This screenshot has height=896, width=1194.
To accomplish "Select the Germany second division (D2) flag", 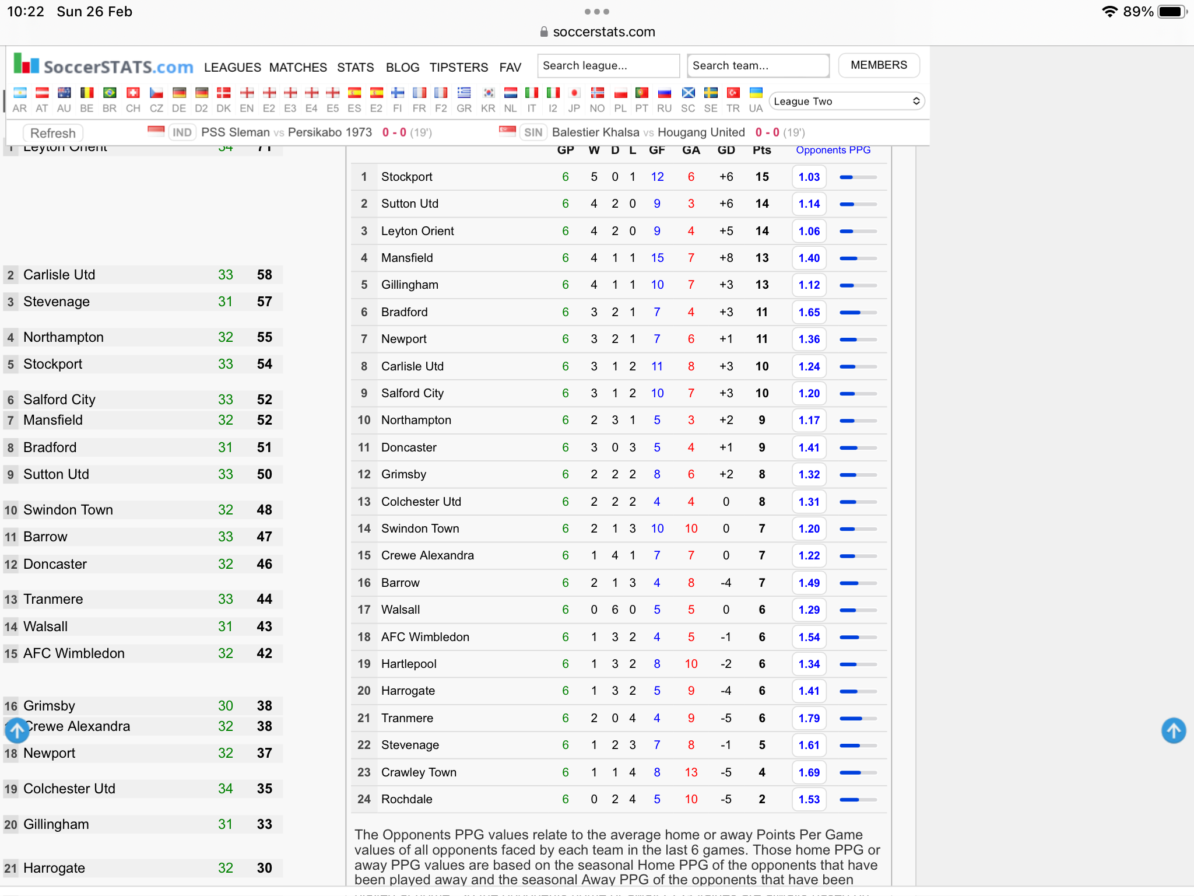I will point(202,93).
